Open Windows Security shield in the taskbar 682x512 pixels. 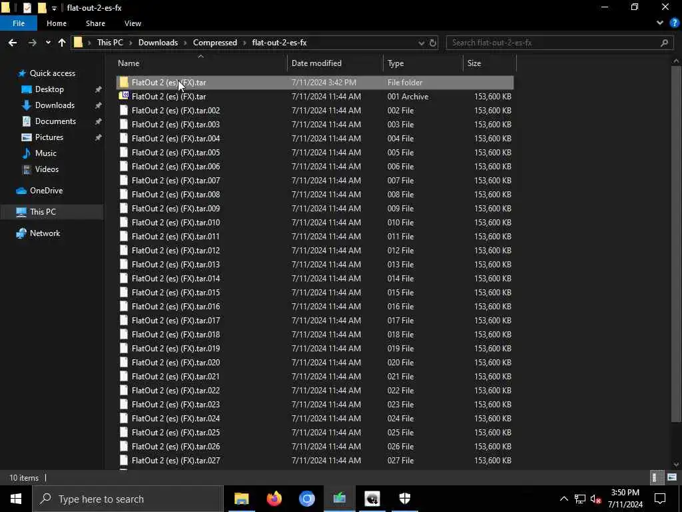[x=404, y=499]
